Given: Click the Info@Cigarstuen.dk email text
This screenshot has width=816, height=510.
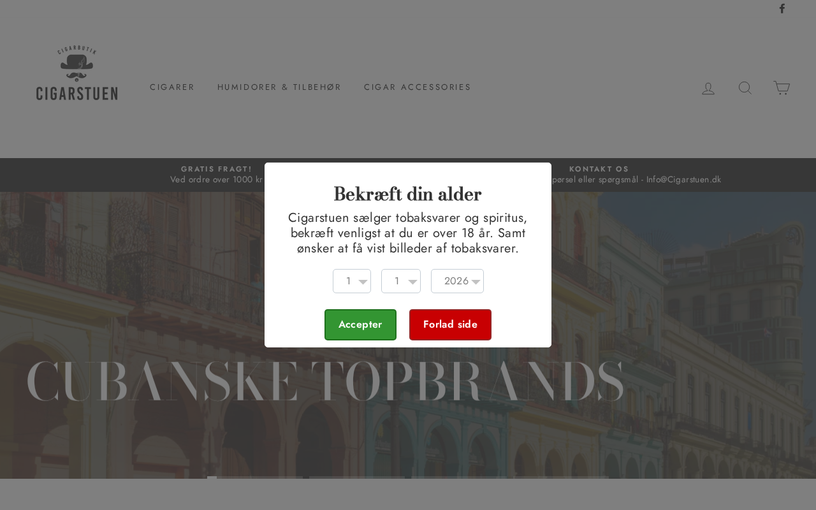Looking at the screenshot, I should 683,180.
